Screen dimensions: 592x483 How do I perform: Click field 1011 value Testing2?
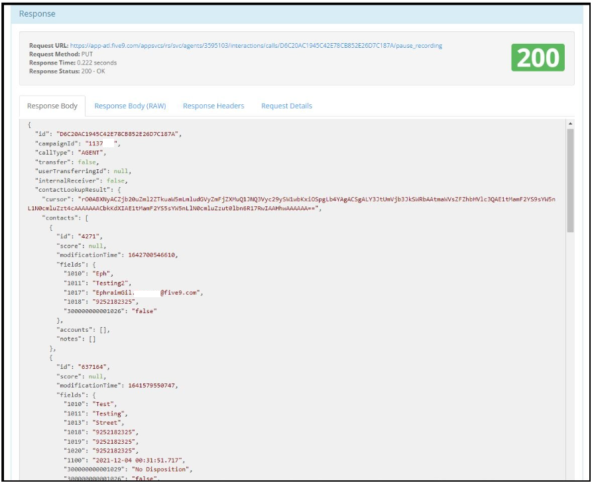110,283
